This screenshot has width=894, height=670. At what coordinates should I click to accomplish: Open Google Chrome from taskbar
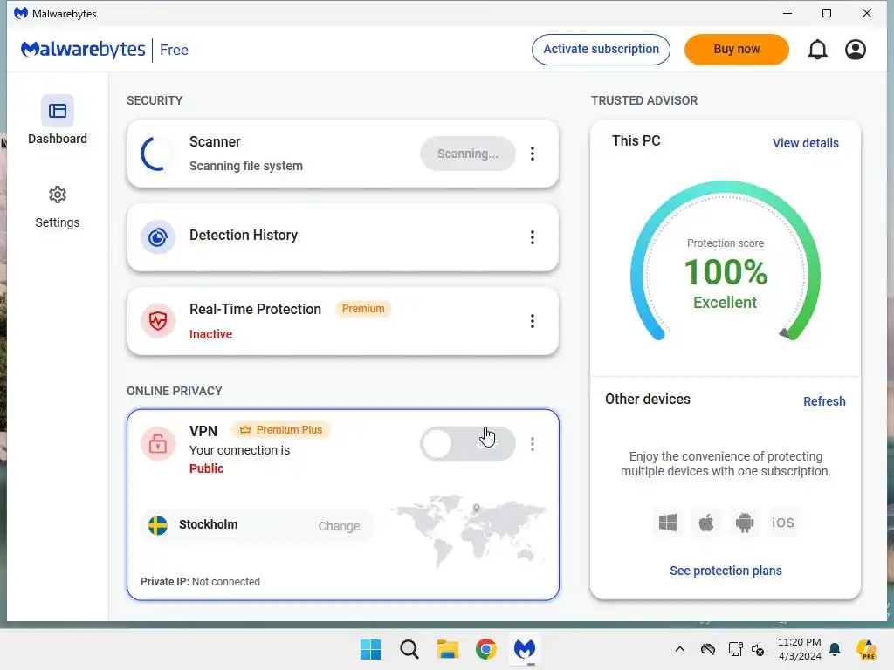[486, 649]
